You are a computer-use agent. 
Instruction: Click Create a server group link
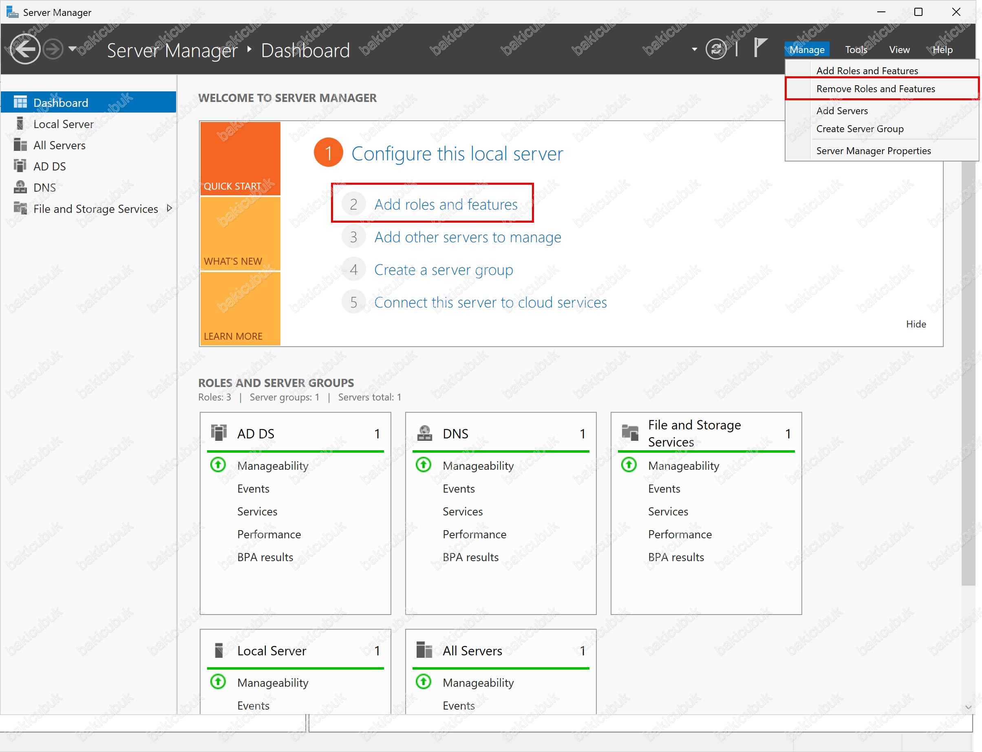(x=444, y=270)
